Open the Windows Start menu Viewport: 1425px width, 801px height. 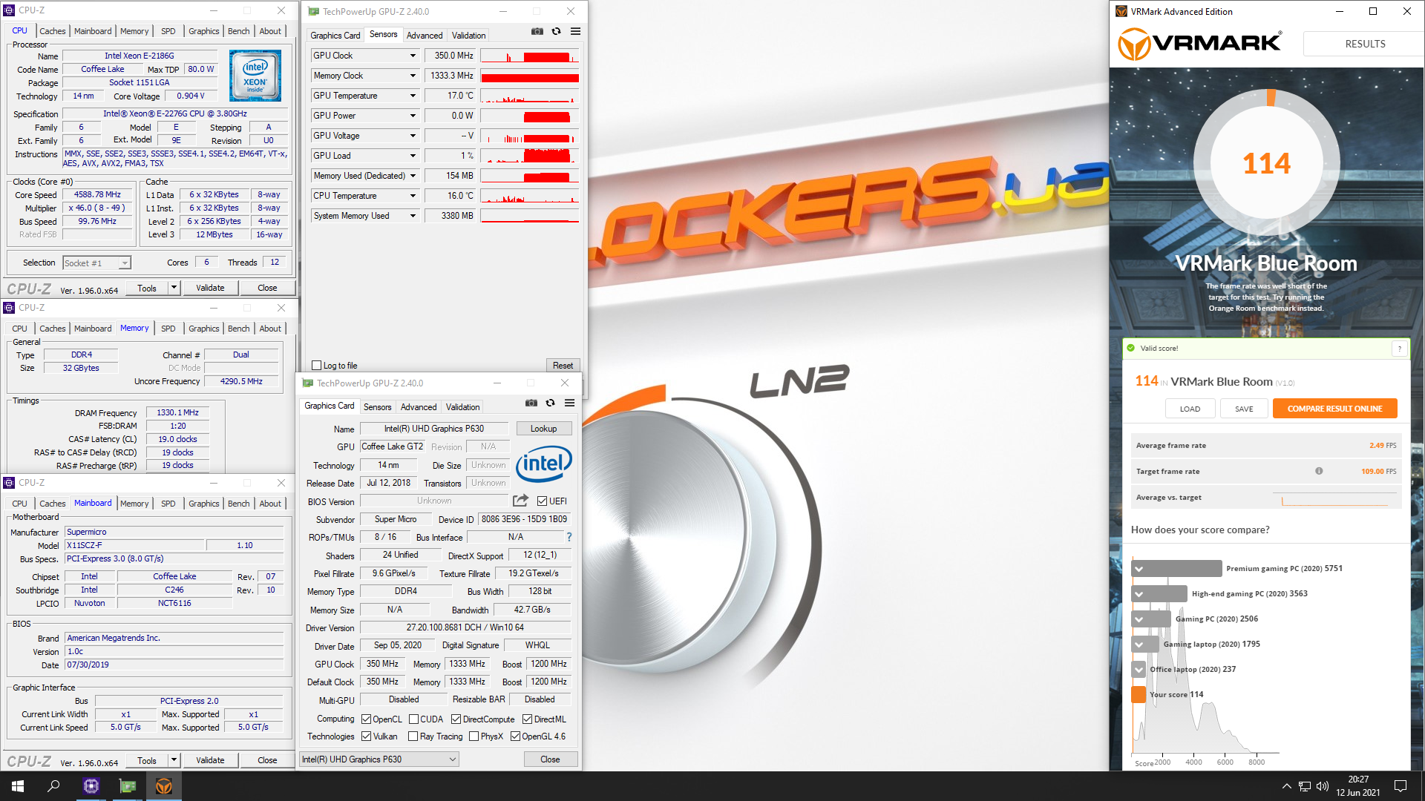tap(18, 786)
